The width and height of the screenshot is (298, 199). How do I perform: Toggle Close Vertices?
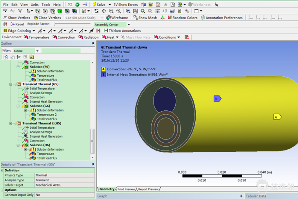[47, 18]
